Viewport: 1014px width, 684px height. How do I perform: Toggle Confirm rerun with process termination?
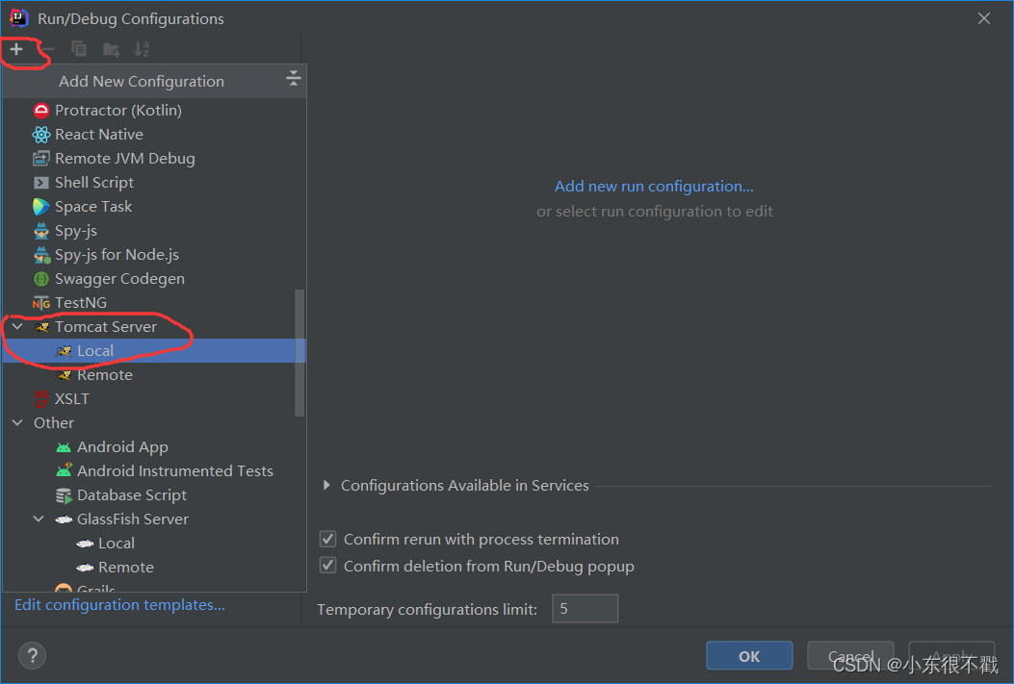pos(328,540)
